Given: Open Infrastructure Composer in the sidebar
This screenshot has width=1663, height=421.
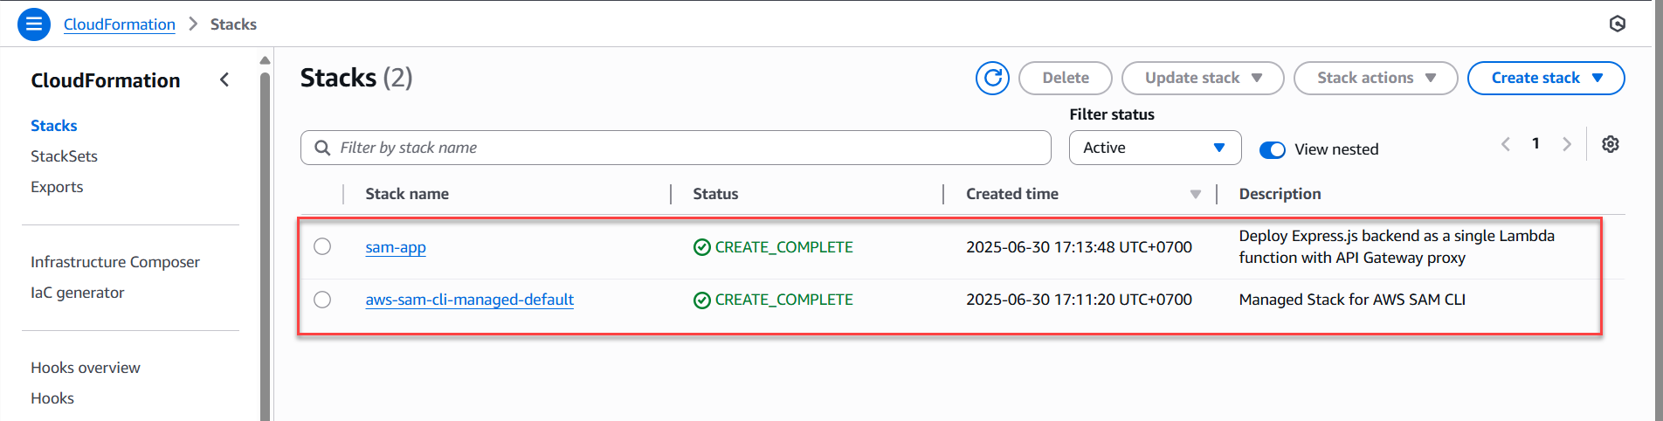Looking at the screenshot, I should (115, 262).
